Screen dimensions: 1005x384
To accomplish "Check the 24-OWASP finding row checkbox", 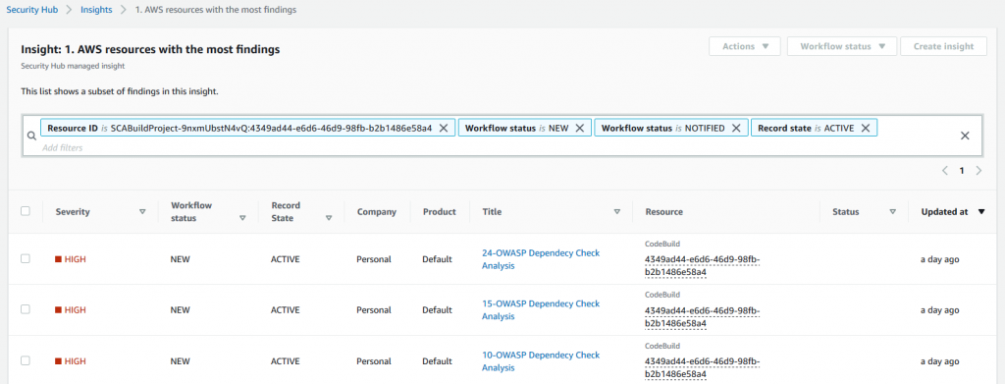I will pyautogui.click(x=26, y=258).
